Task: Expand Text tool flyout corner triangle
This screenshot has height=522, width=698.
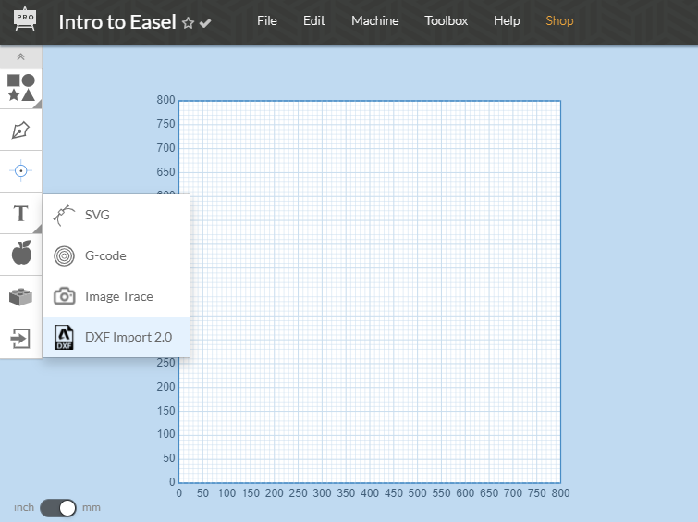Action: (x=37, y=229)
